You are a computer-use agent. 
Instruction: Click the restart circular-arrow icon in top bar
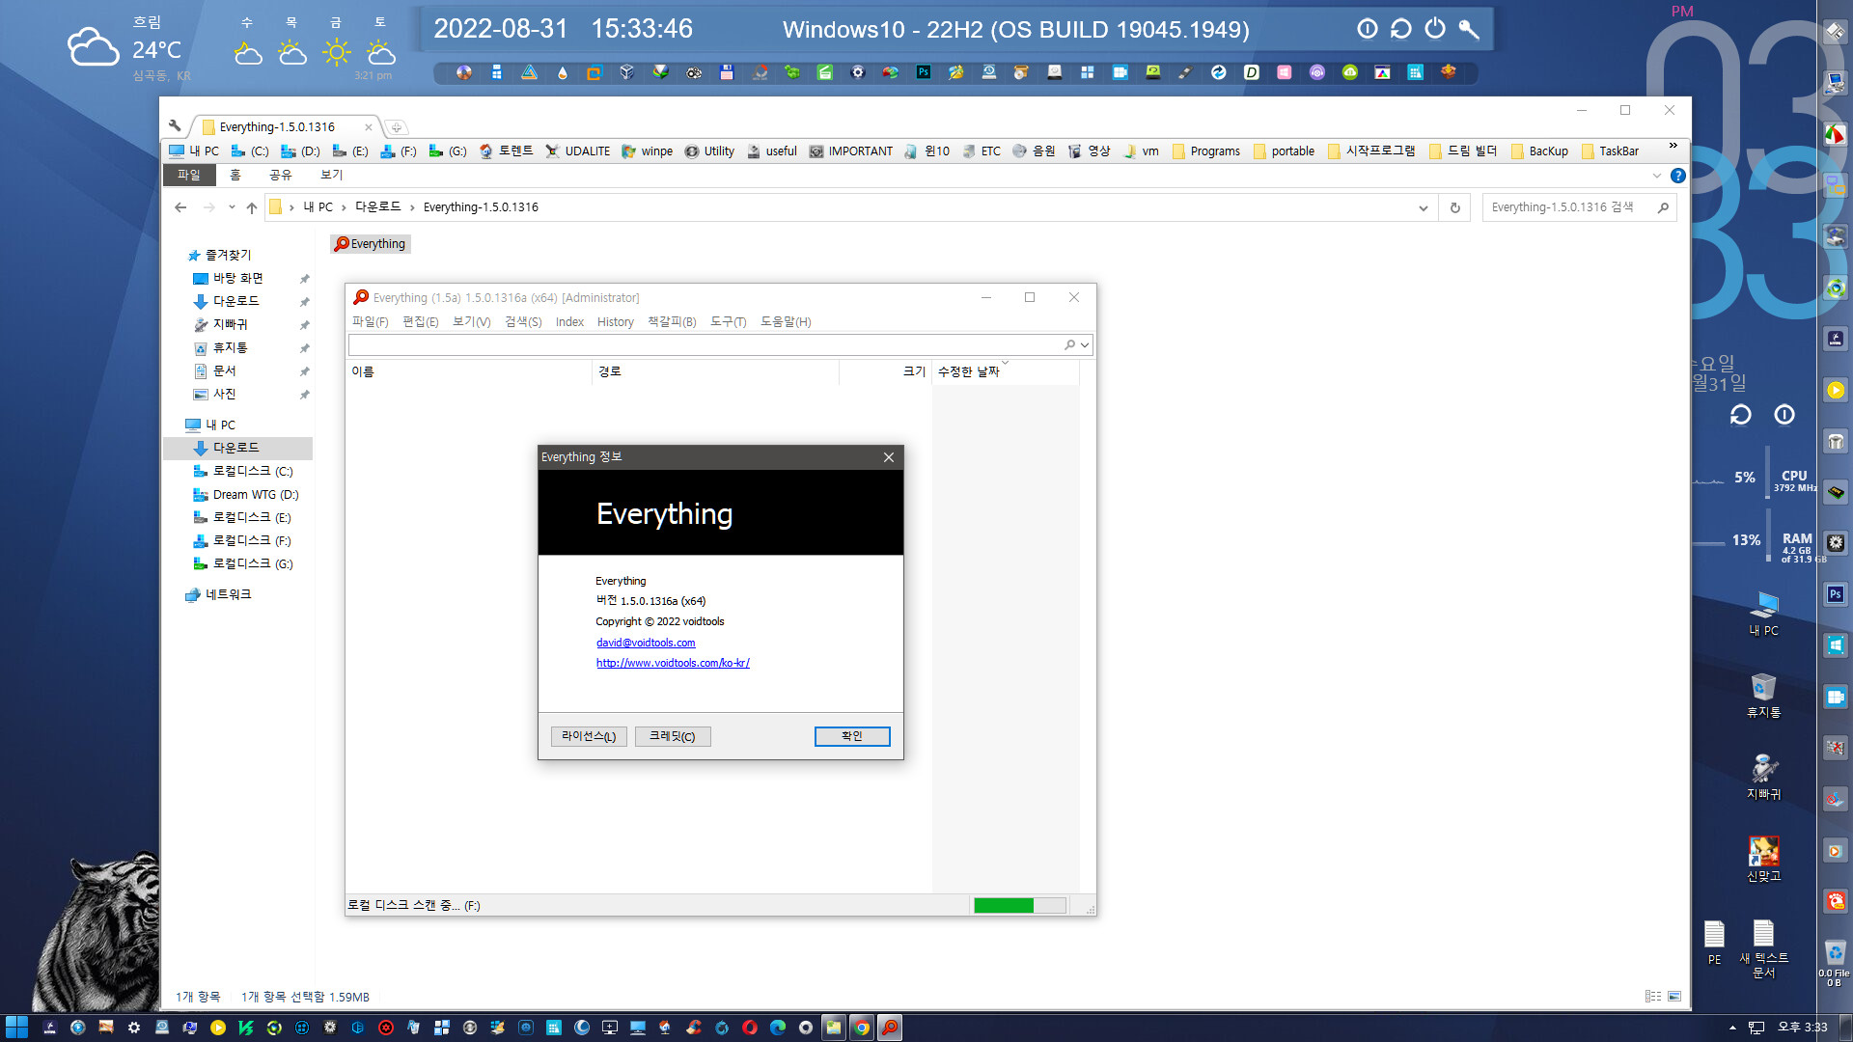[x=1401, y=29]
